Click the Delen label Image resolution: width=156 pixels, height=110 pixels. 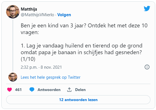[80, 90]
